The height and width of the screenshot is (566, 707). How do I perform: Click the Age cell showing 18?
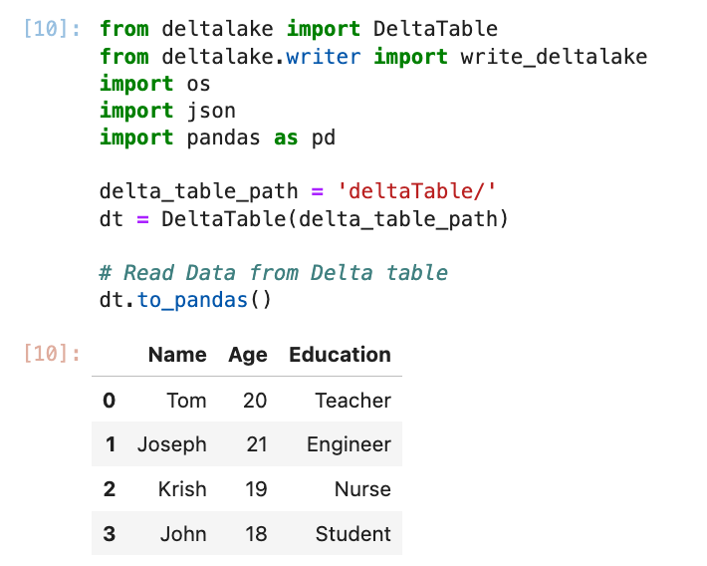(256, 534)
